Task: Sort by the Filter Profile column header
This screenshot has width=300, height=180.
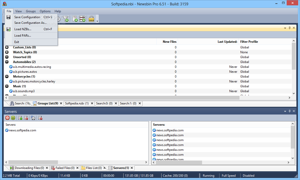Action: [x=249, y=42]
